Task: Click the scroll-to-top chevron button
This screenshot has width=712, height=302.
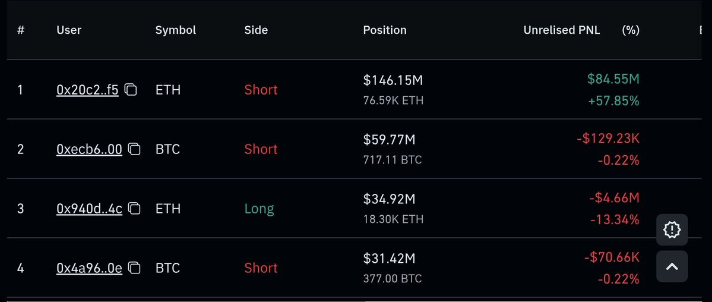Action: point(672,266)
